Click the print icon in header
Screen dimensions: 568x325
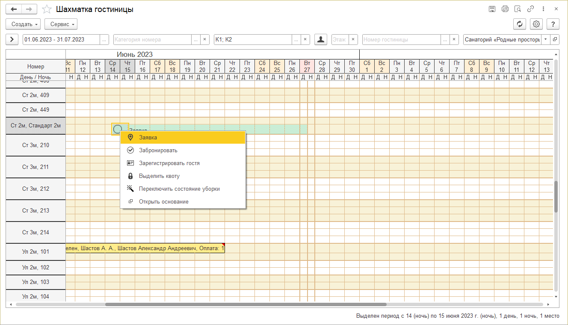click(505, 9)
